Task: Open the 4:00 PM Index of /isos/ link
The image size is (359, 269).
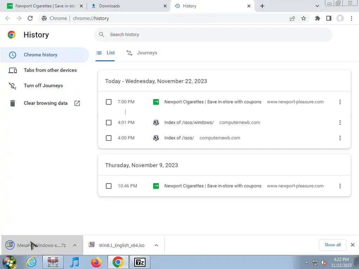Action: (x=179, y=138)
